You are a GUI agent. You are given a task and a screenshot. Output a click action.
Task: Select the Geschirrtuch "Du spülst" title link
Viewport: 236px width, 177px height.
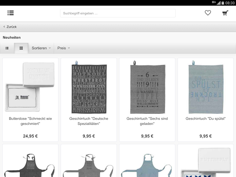(206, 118)
